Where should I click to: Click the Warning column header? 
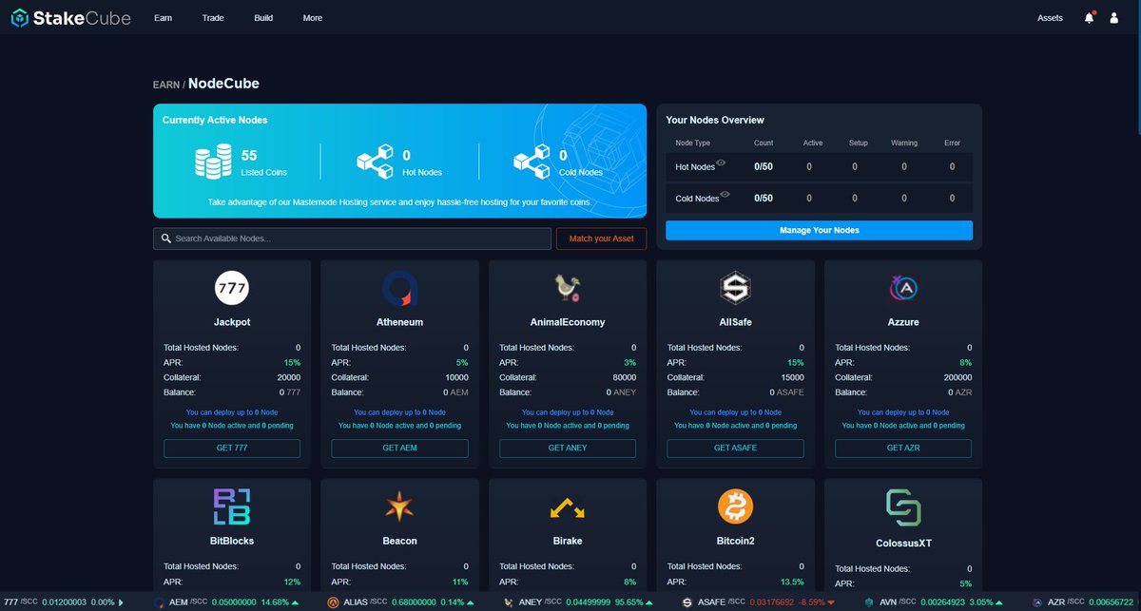pyautogui.click(x=903, y=143)
